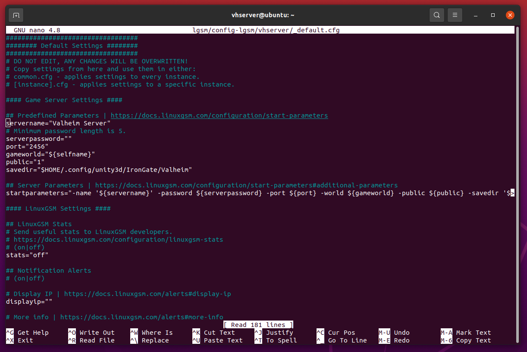The image size is (527, 352).
Task: Click the servername="Valheim Server" line
Action: [x=58, y=123]
